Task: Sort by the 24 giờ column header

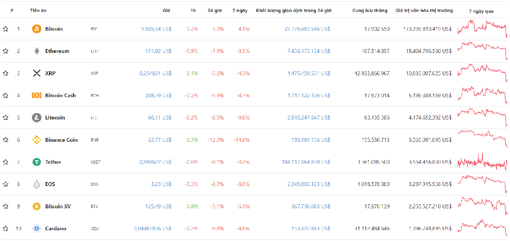Action: point(215,11)
